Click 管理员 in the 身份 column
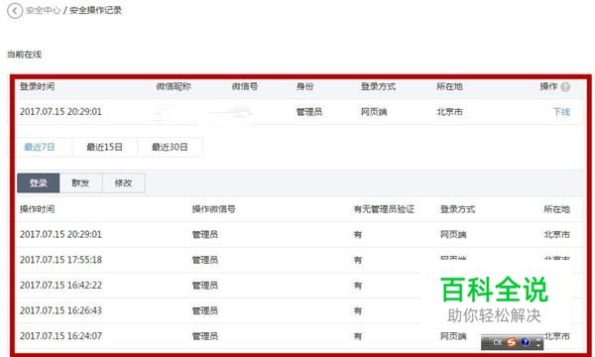 pos(309,112)
